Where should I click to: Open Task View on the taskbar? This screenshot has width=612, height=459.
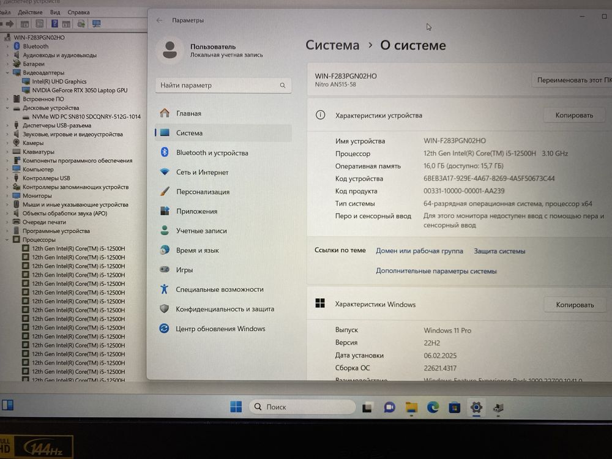pyautogui.click(x=367, y=408)
